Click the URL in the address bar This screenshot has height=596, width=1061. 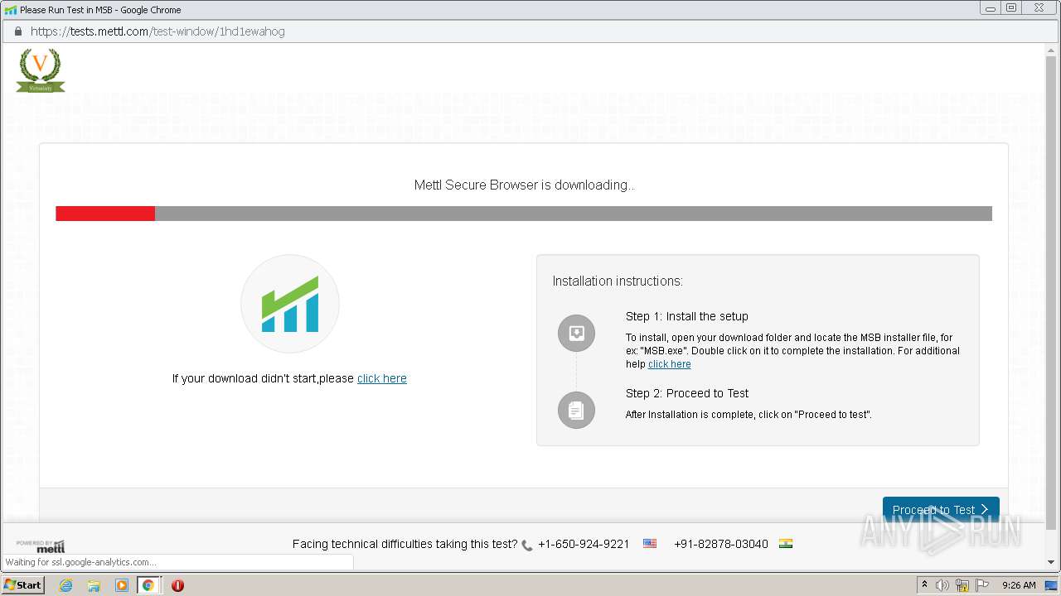[x=157, y=31]
